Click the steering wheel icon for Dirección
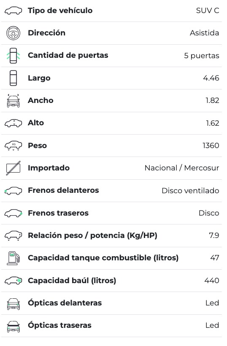 pos(13,33)
